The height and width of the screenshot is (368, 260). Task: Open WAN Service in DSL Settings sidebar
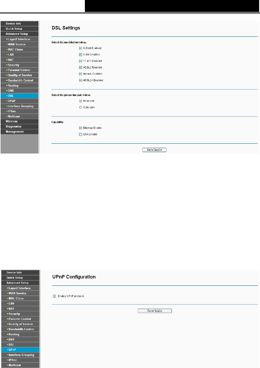[x=19, y=44]
